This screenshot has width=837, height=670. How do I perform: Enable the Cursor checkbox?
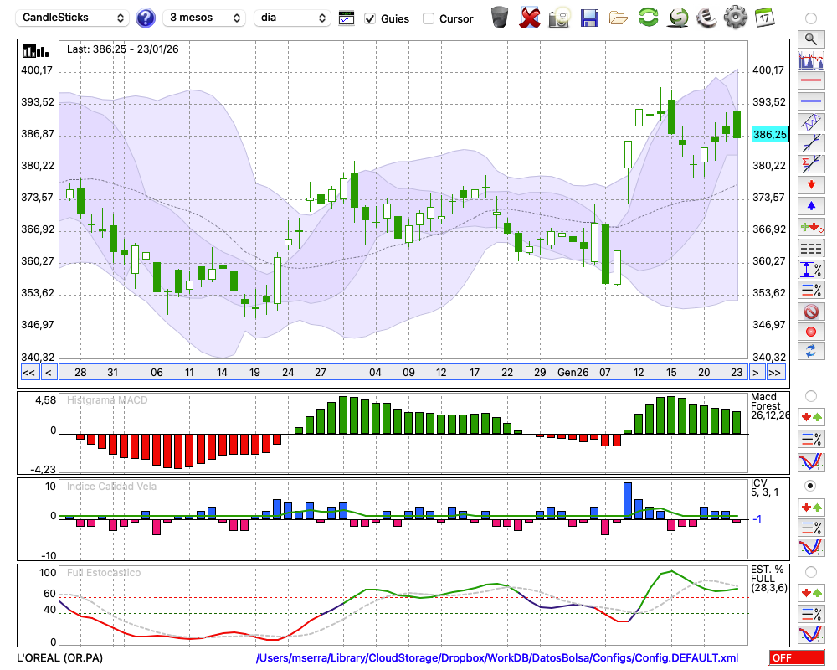click(x=429, y=18)
